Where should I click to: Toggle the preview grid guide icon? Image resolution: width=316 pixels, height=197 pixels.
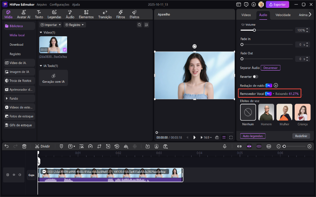pos(224,138)
